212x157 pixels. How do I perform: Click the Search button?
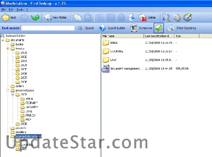click(x=86, y=28)
